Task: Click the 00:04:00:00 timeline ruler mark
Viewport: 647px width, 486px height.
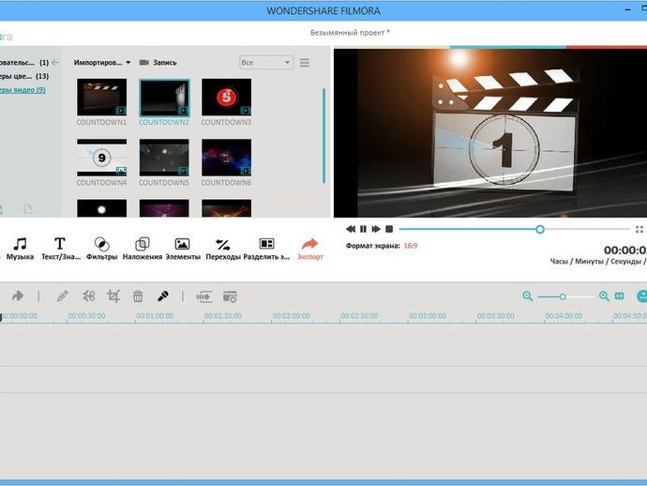Action: click(x=564, y=316)
